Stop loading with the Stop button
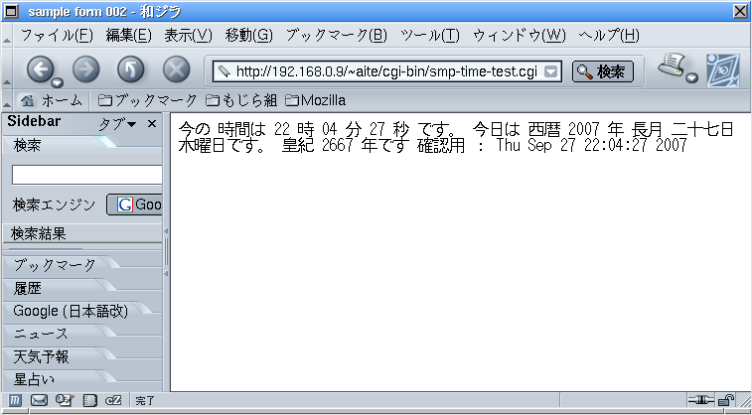The height and width of the screenshot is (415, 752). (176, 70)
